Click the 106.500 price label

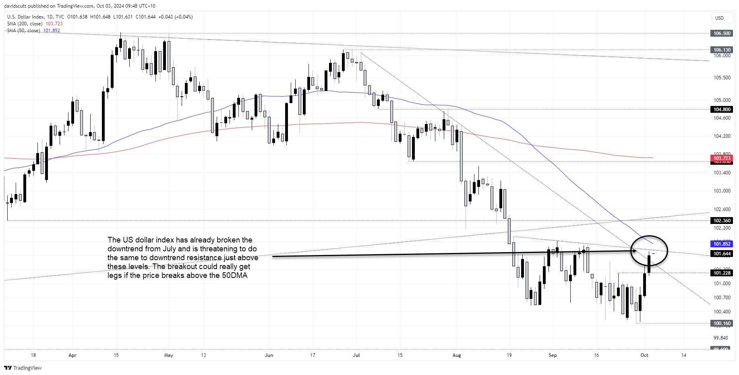pos(722,33)
